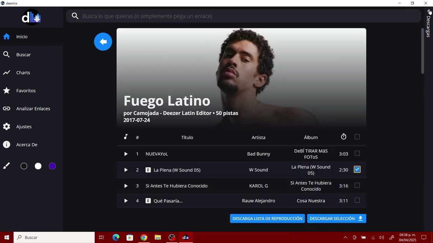Open album DeBÍ TiRAR MáS FOToS
This screenshot has width=433, height=243.
tap(311, 154)
